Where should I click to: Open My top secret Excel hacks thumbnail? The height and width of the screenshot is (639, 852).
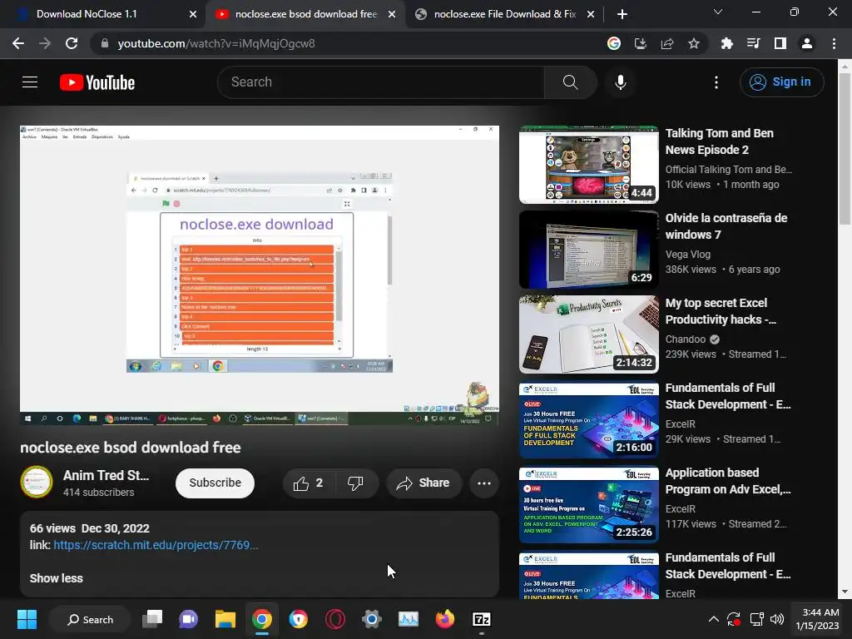(x=588, y=334)
